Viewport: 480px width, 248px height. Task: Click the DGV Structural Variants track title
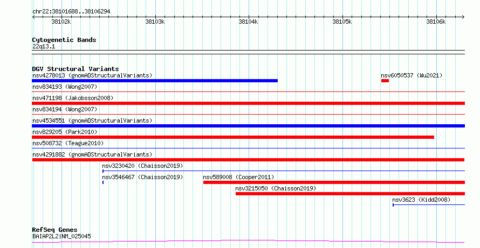click(76, 69)
